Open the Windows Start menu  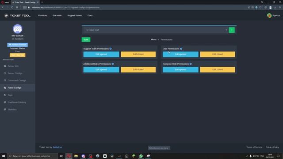[4, 156]
